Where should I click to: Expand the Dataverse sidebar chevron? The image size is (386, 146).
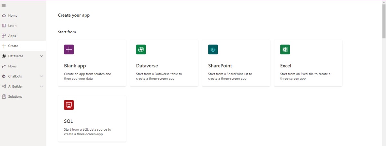point(41,56)
